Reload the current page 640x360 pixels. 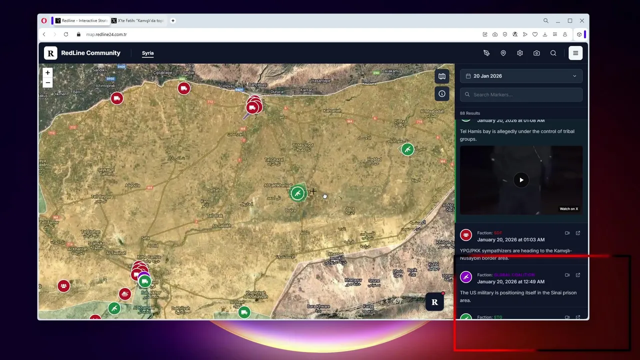[x=66, y=34]
